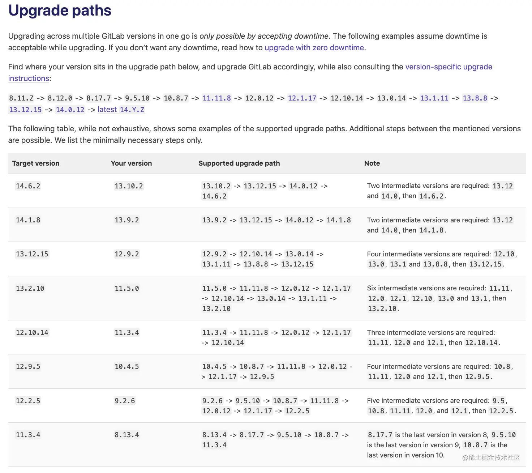Screen dimensions: 532x473
Task: Click the note starting 'Six intermediate versions'
Action: (440, 298)
